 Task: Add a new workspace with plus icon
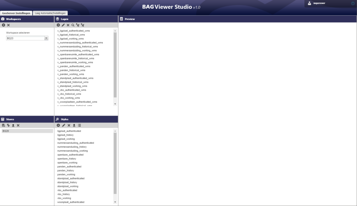[3, 25]
